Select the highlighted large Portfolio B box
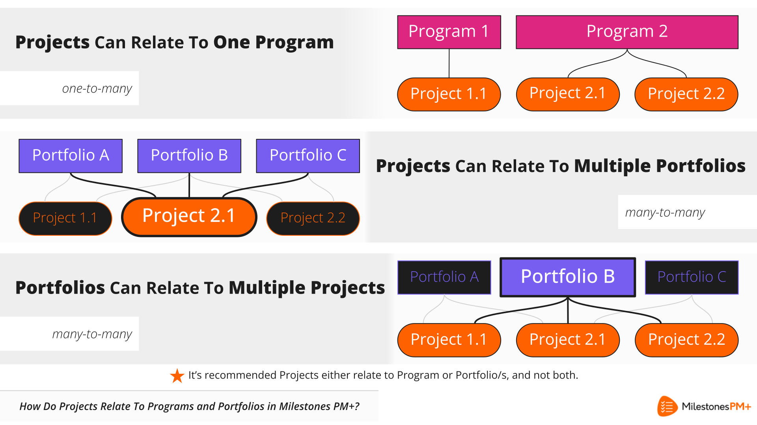The height and width of the screenshot is (425, 757). pyautogui.click(x=568, y=277)
